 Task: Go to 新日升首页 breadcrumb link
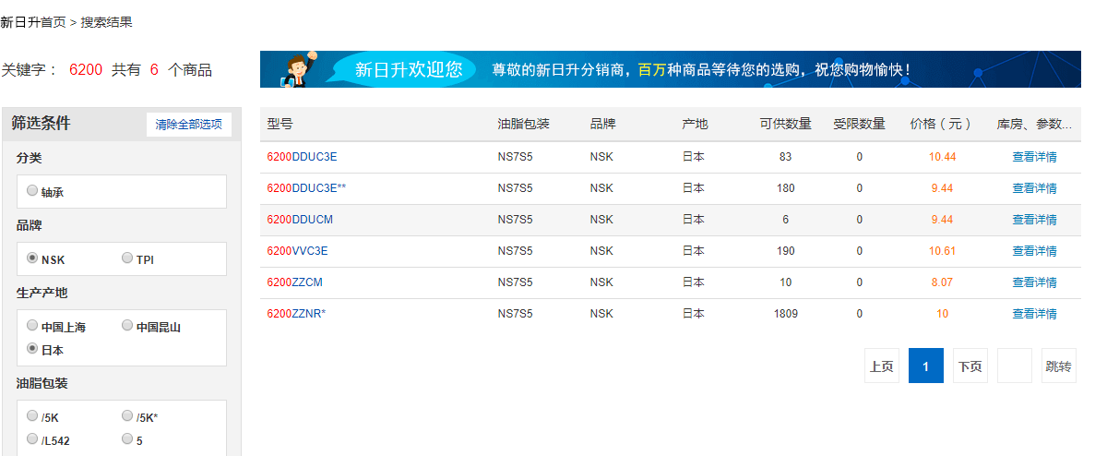[33, 22]
